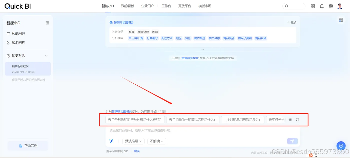Select the 省份 dimension tag
This screenshot has height=158, width=350.
coord(188,38)
